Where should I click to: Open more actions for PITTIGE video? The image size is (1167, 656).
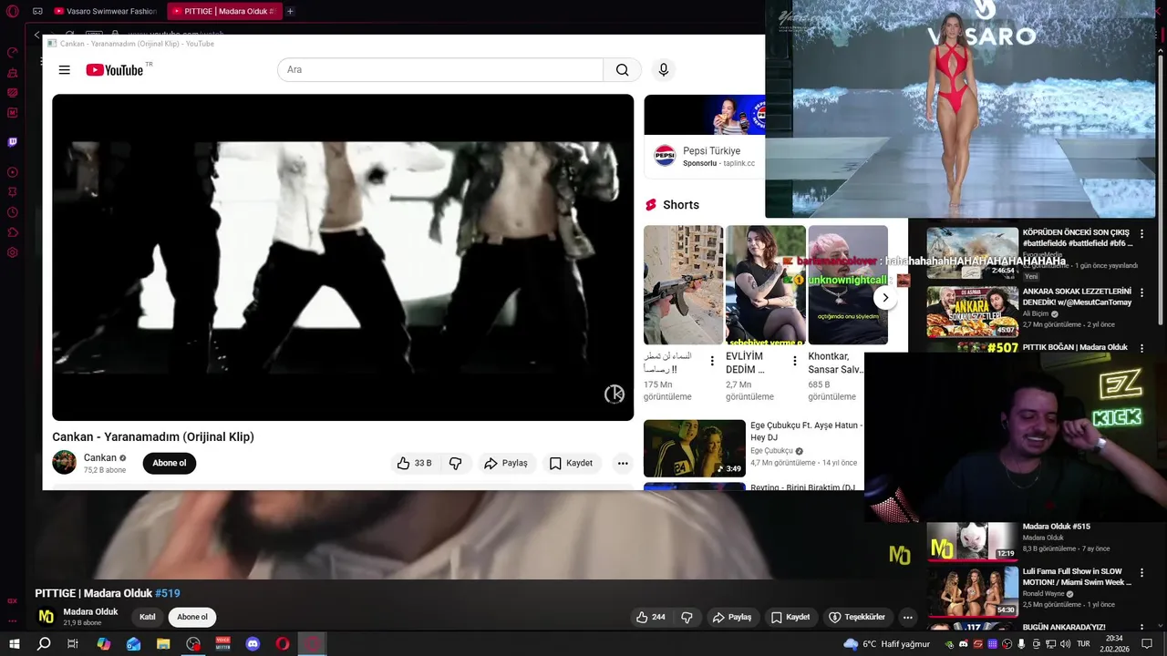(907, 617)
